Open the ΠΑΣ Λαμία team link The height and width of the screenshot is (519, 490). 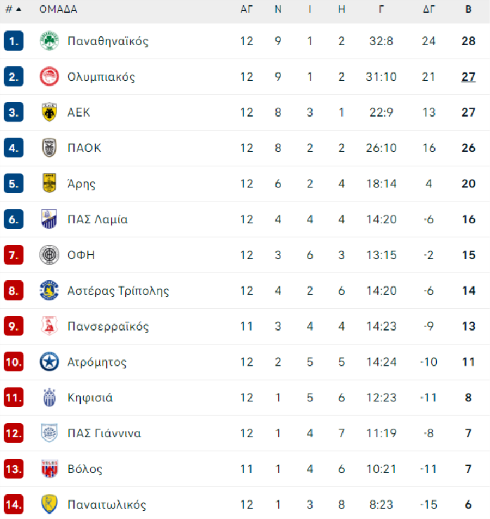click(x=97, y=219)
